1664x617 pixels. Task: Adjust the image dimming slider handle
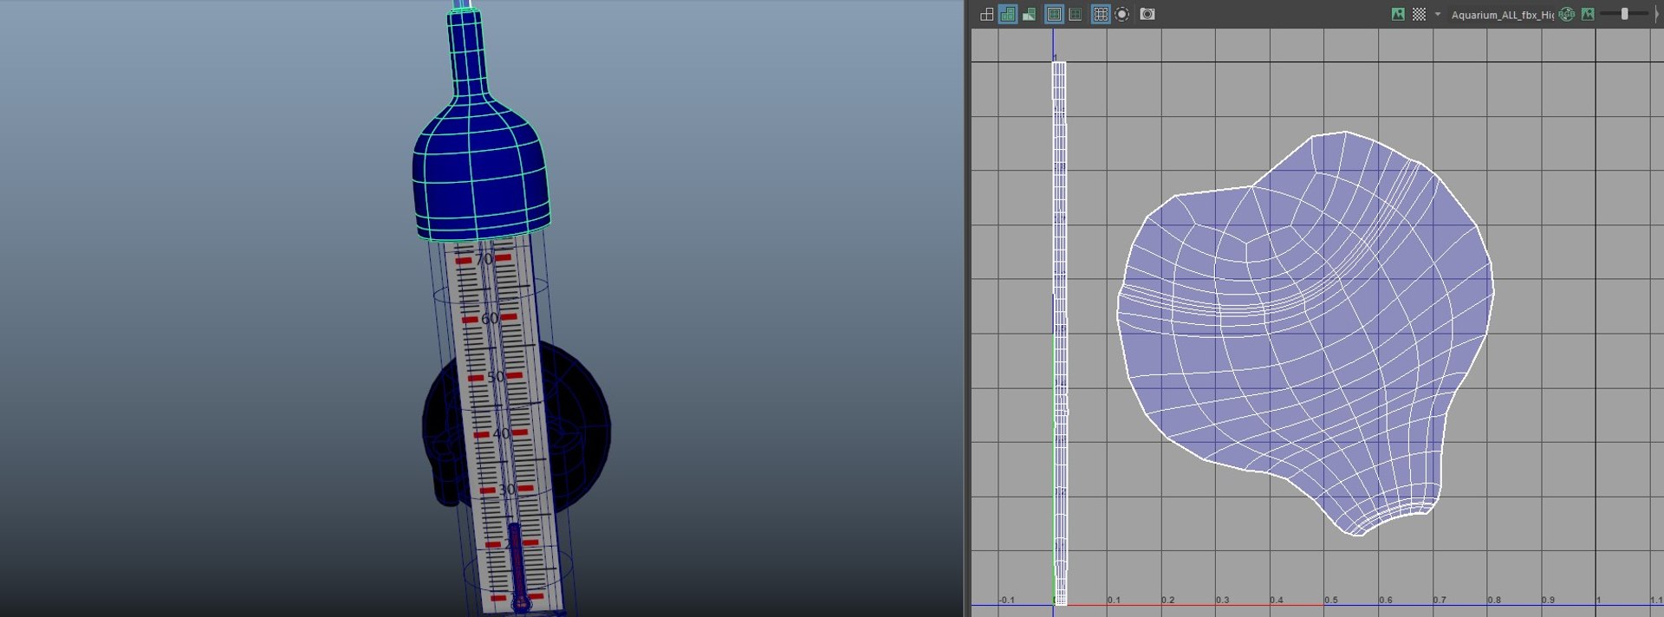click(1625, 14)
